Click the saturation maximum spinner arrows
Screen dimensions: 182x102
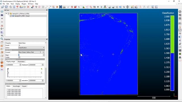pos(43,80)
